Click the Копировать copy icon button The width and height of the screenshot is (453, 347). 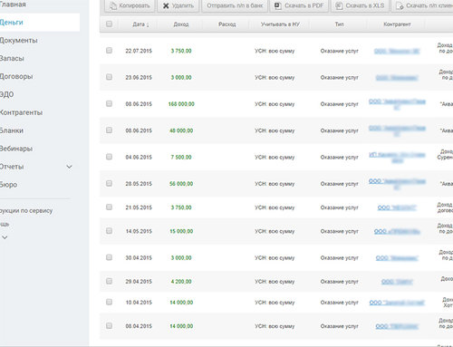tap(113, 5)
